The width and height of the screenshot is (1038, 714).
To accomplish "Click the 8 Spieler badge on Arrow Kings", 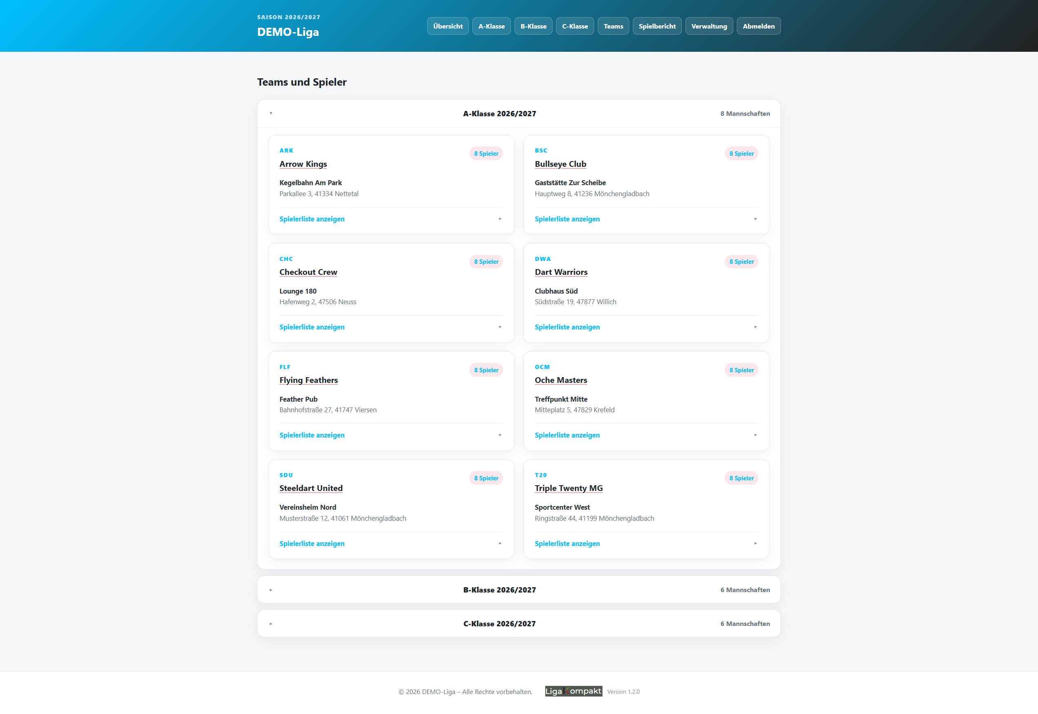I will pyautogui.click(x=486, y=153).
